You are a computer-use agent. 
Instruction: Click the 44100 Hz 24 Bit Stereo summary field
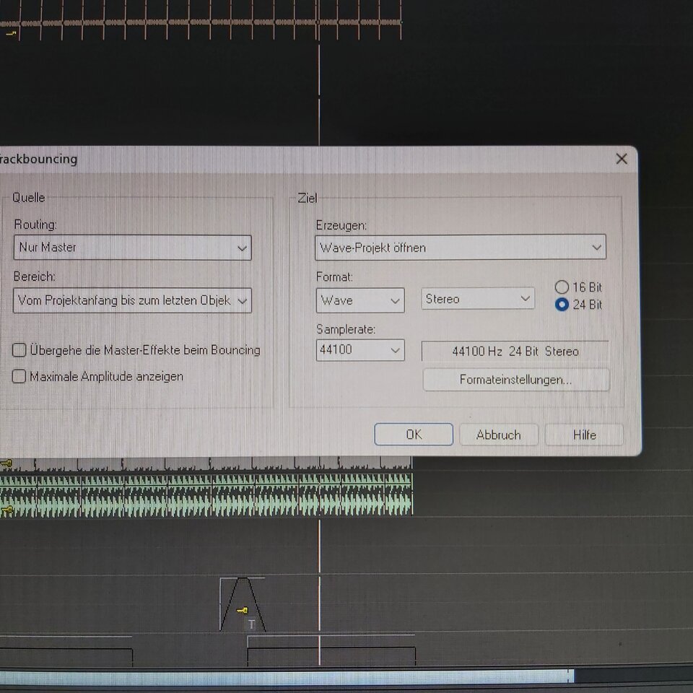pyautogui.click(x=515, y=352)
